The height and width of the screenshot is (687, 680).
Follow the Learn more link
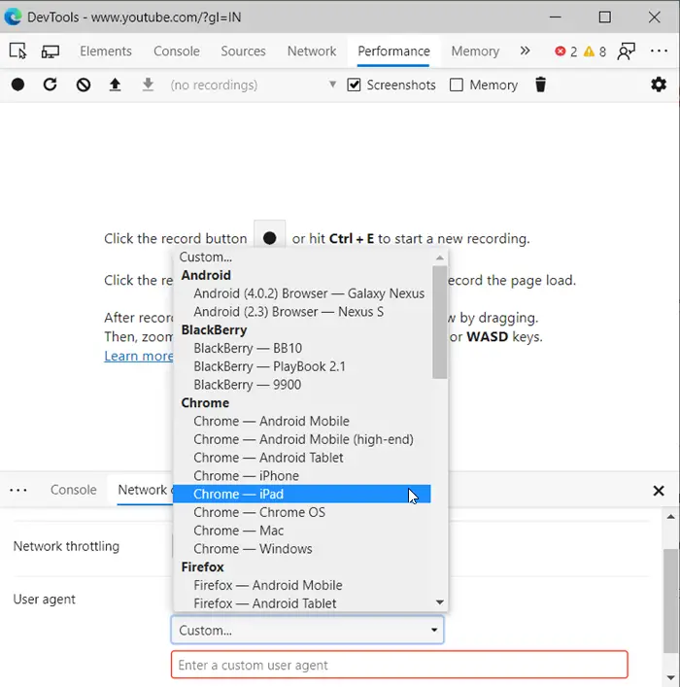[x=139, y=356]
